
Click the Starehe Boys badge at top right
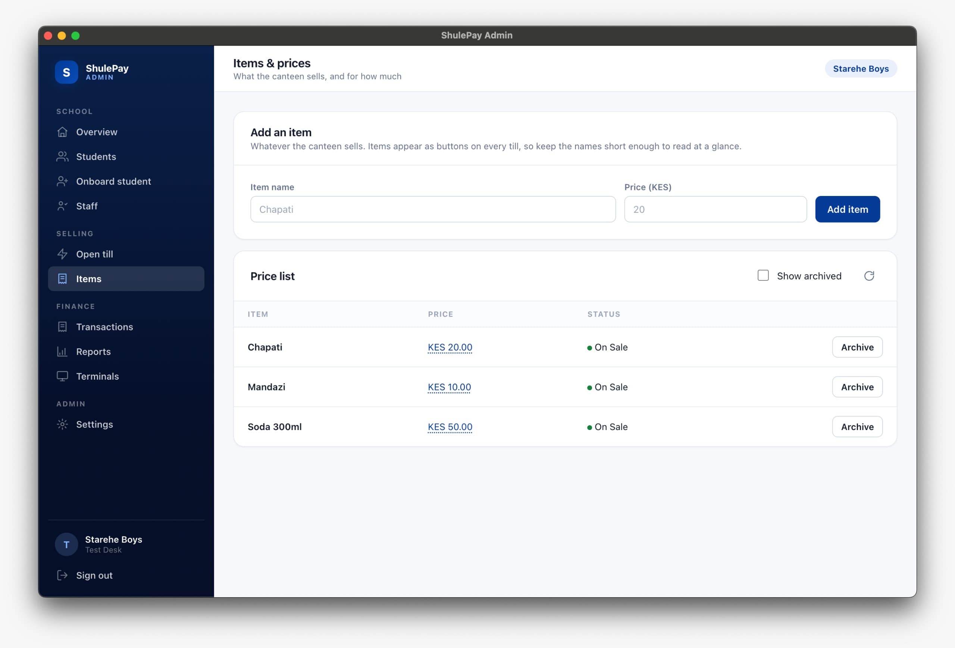click(861, 69)
